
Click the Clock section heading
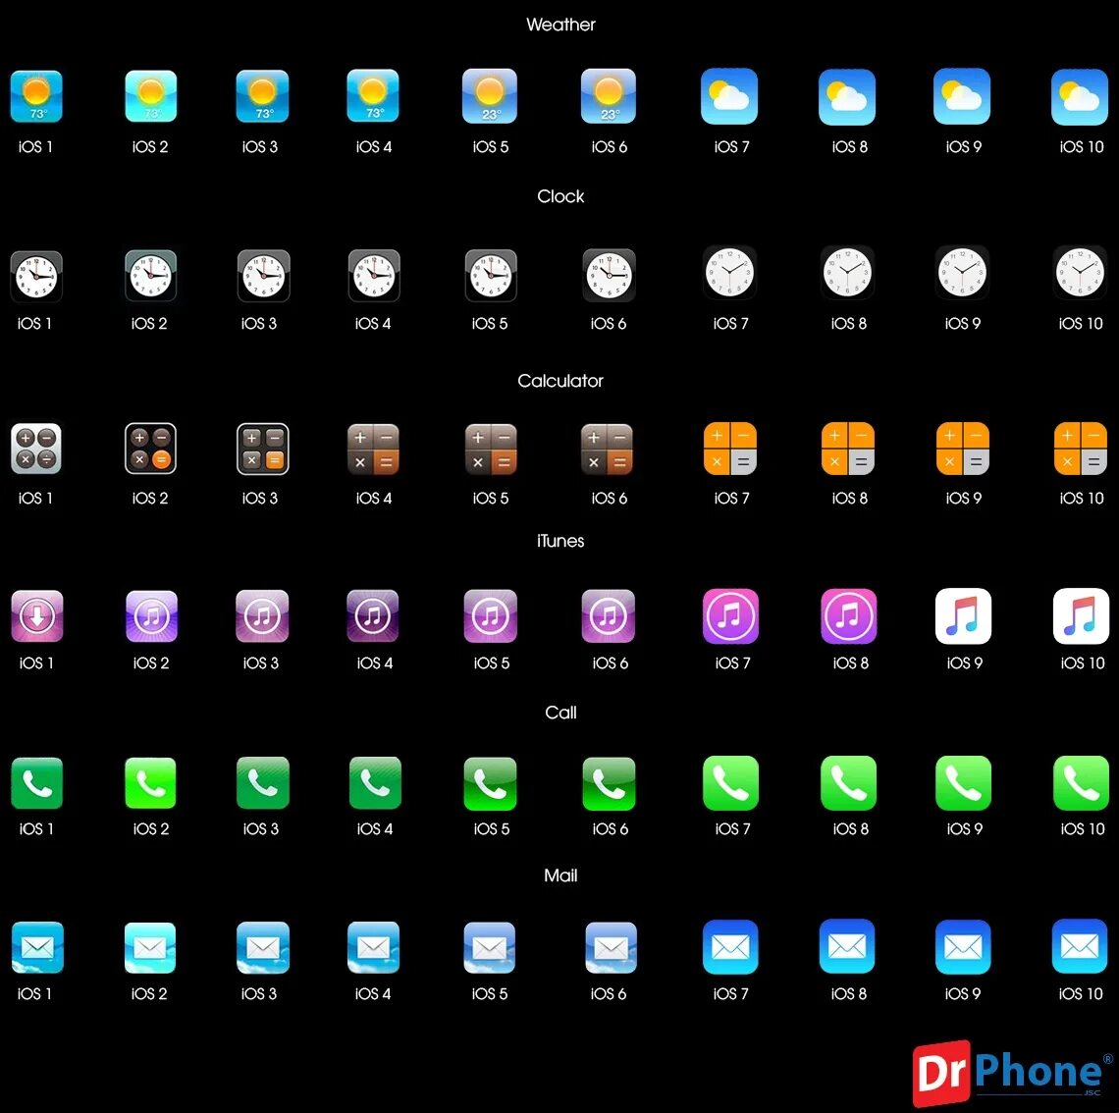click(560, 196)
